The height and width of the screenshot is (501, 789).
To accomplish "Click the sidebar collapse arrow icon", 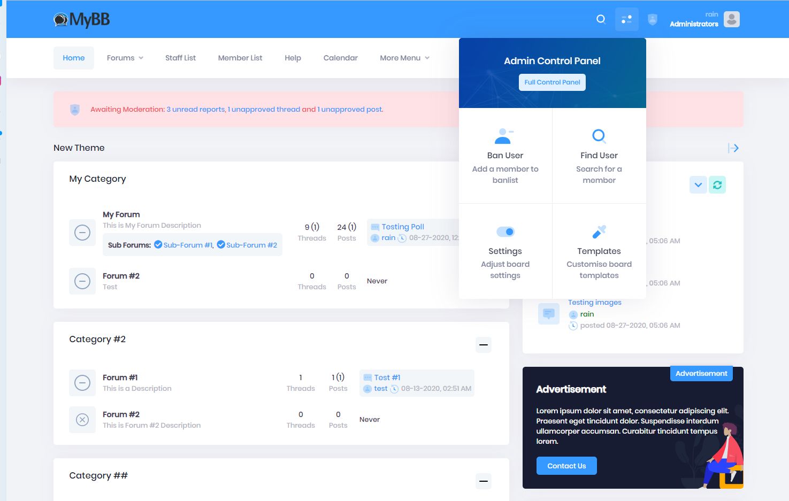I will [x=733, y=148].
